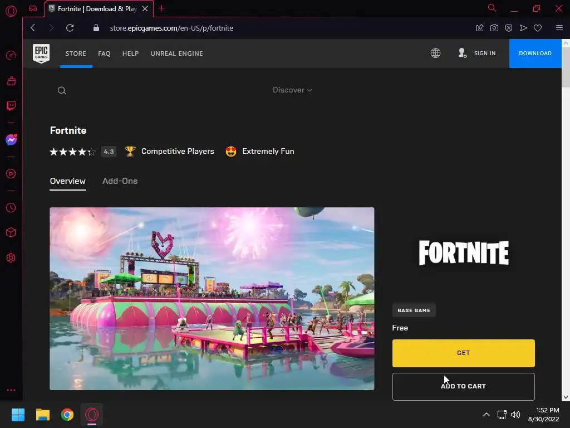Open the FAQ nav item
570x428 pixels.
104,53
